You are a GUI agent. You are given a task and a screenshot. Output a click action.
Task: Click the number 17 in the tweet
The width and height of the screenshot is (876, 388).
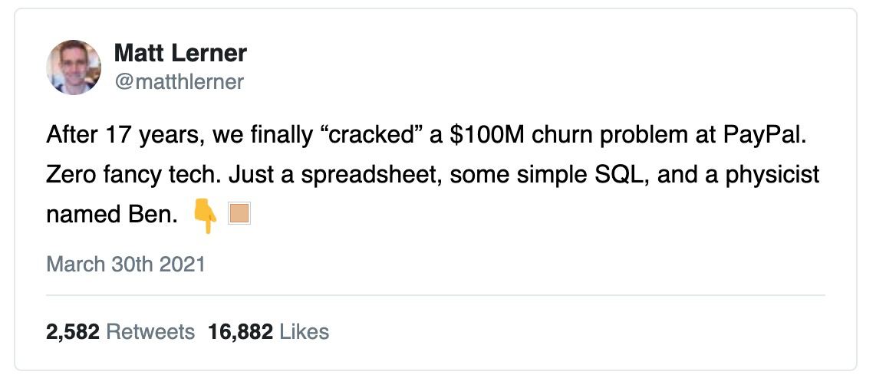[112, 136]
